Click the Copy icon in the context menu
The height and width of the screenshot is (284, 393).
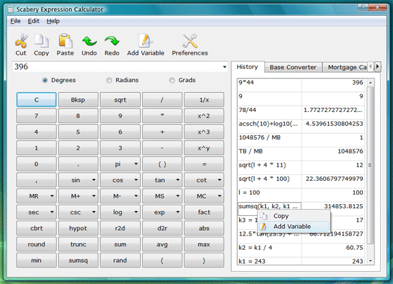click(263, 216)
